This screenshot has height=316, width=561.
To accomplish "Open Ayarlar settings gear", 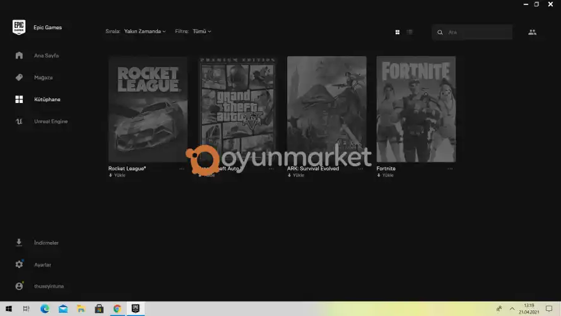I will (x=42, y=265).
